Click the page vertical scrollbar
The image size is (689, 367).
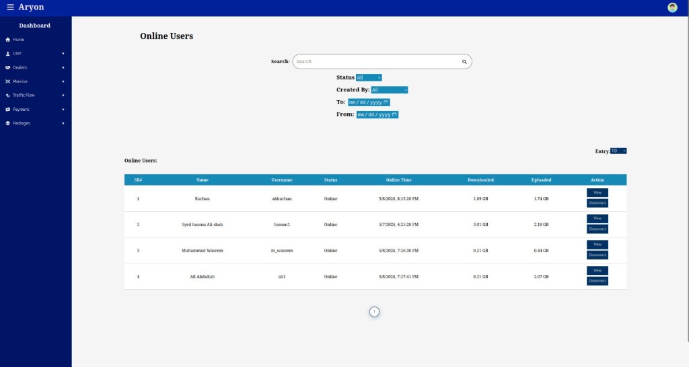[x=687, y=179]
